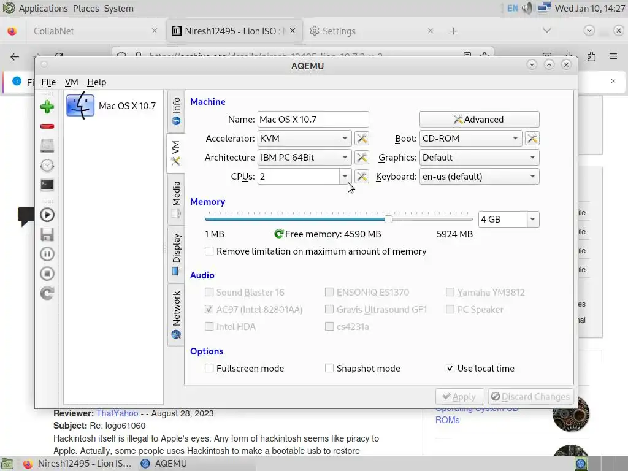Open the Boot CD-ROM dropdown
628x471 pixels.
tap(470, 139)
